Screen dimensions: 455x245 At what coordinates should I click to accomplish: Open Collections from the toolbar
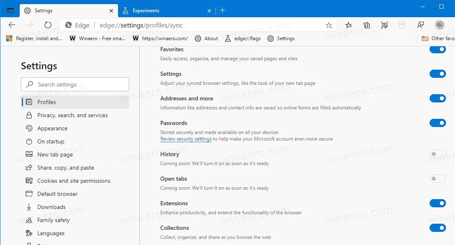366,25
